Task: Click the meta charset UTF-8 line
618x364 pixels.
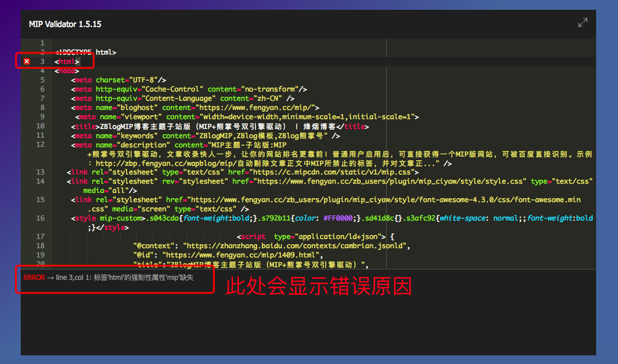Action: (119, 80)
